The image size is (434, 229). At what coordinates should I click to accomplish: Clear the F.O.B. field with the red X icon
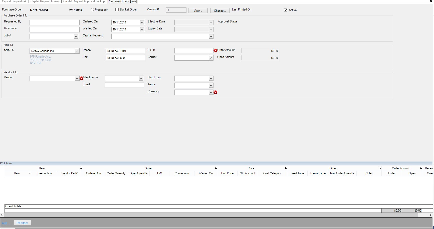click(x=215, y=51)
